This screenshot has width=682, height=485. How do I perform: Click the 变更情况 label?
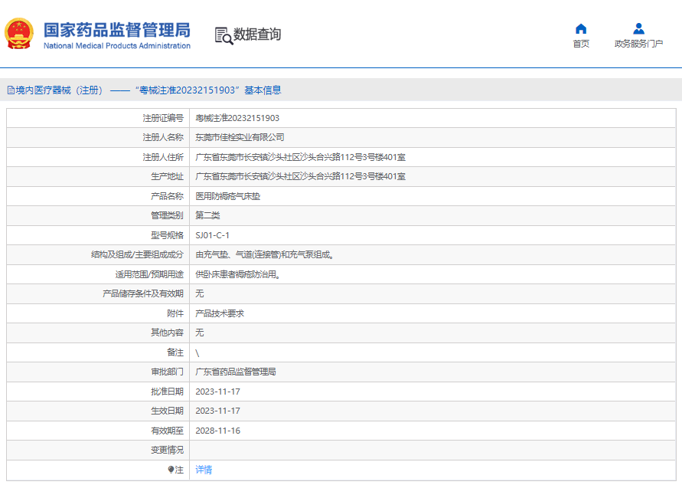click(167, 450)
